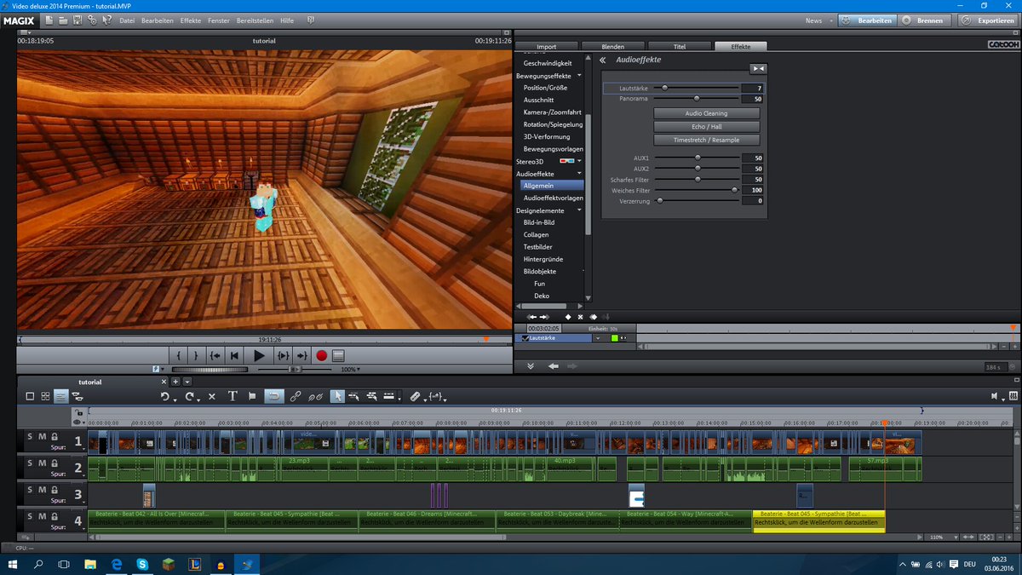The height and width of the screenshot is (575, 1022).
Task: Lock track 1 with the padlock icon
Action: pyautogui.click(x=54, y=437)
